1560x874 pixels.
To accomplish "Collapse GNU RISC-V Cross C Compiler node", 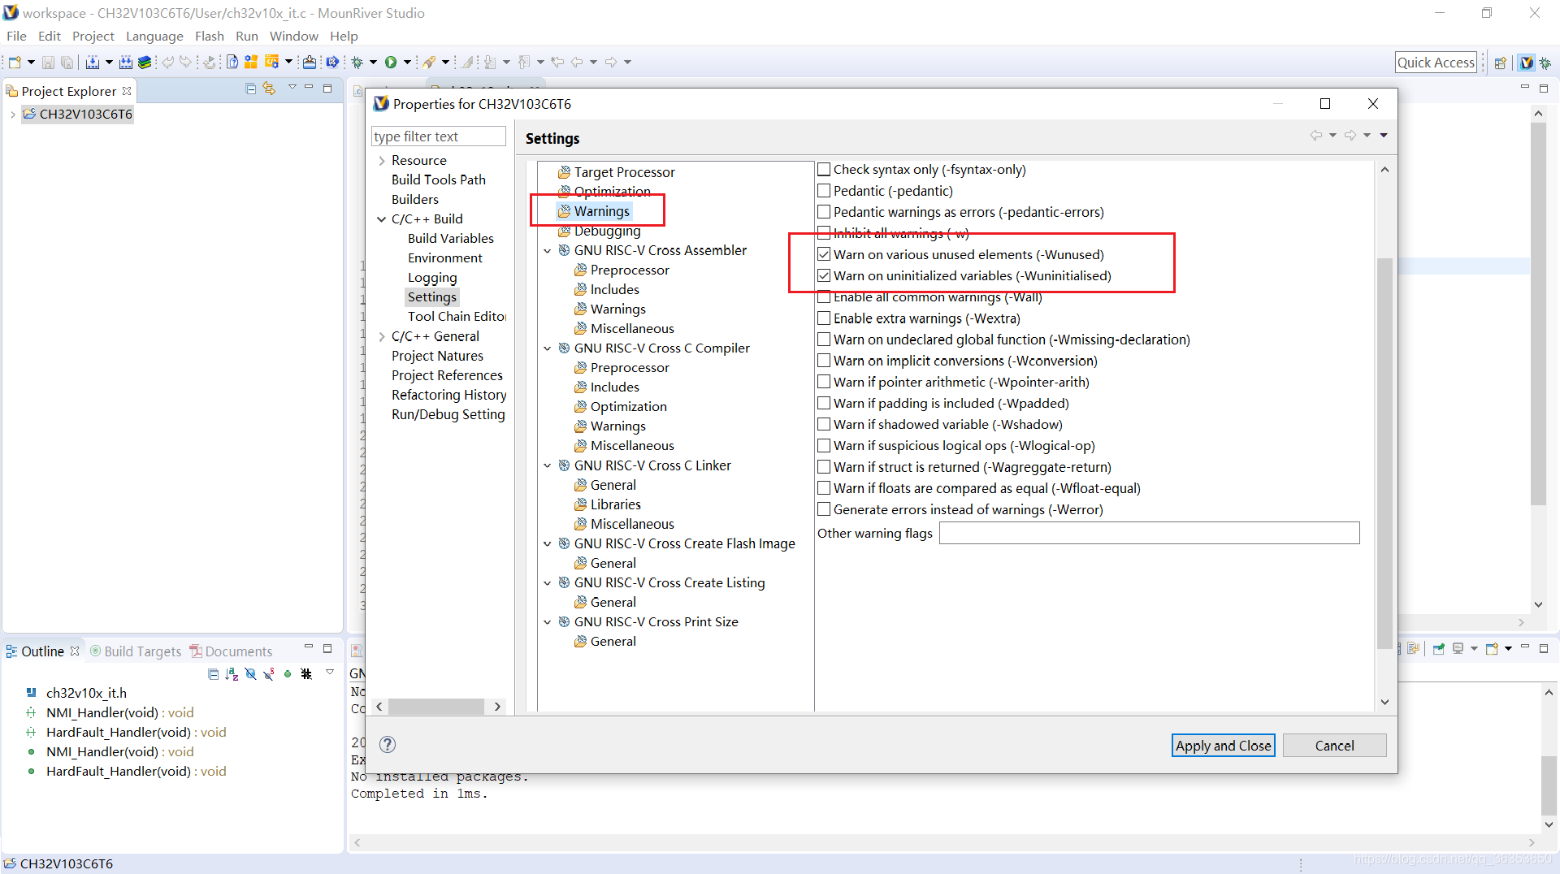I will coord(548,348).
